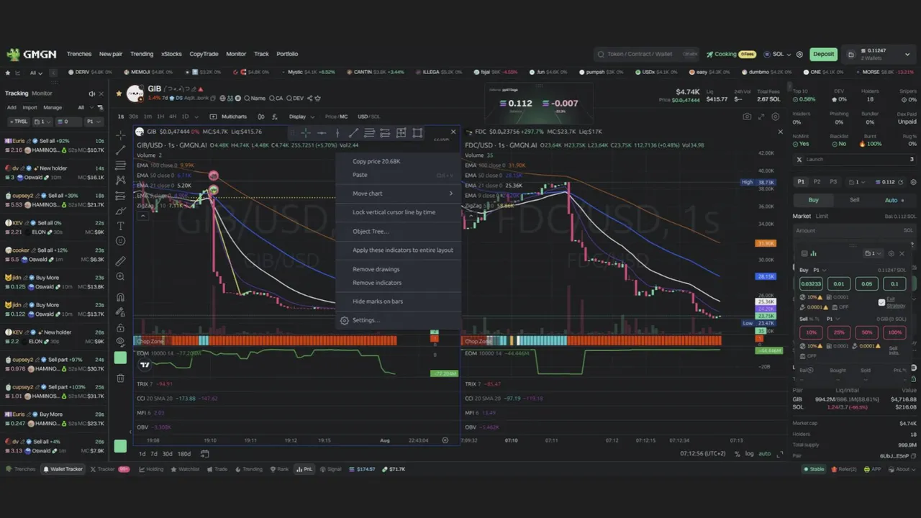Toggle the Auto trade switch
Screen dimensions: 921x518
click(894, 200)
